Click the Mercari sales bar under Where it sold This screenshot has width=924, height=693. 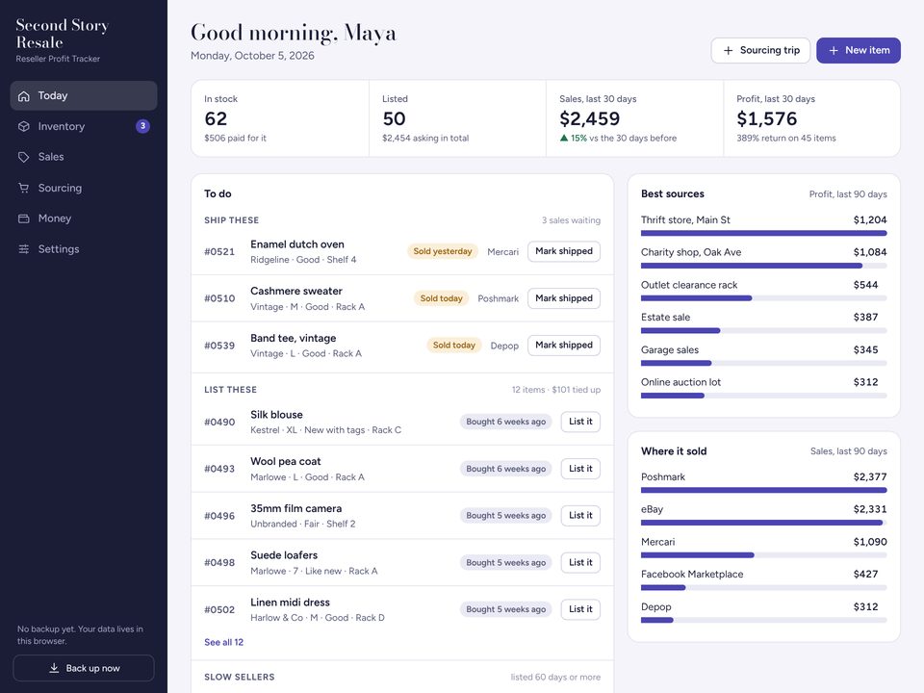763,555
